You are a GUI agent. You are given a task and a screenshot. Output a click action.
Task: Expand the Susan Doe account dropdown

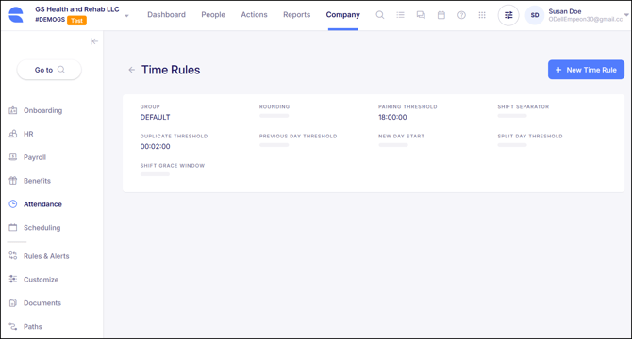[x=626, y=15]
